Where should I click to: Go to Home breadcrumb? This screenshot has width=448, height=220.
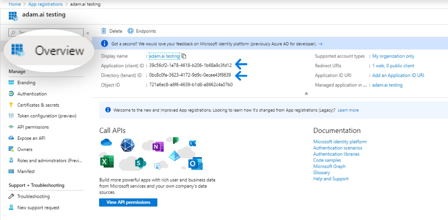[x=15, y=4]
